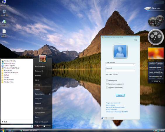Screen dimensions: 165x132
Task: Open the Help menu in Messenger
Action: [136, 40]
